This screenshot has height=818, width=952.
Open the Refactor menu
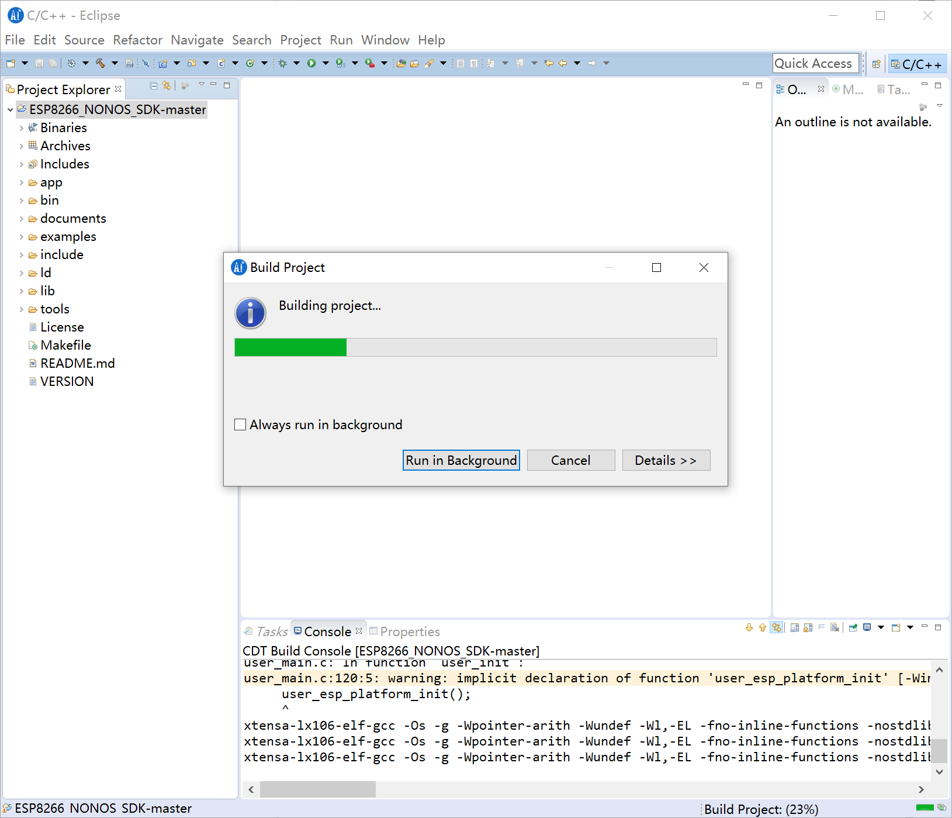click(x=138, y=40)
